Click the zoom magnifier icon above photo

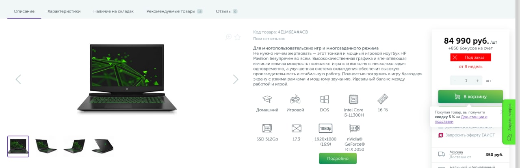pyautogui.click(x=228, y=37)
